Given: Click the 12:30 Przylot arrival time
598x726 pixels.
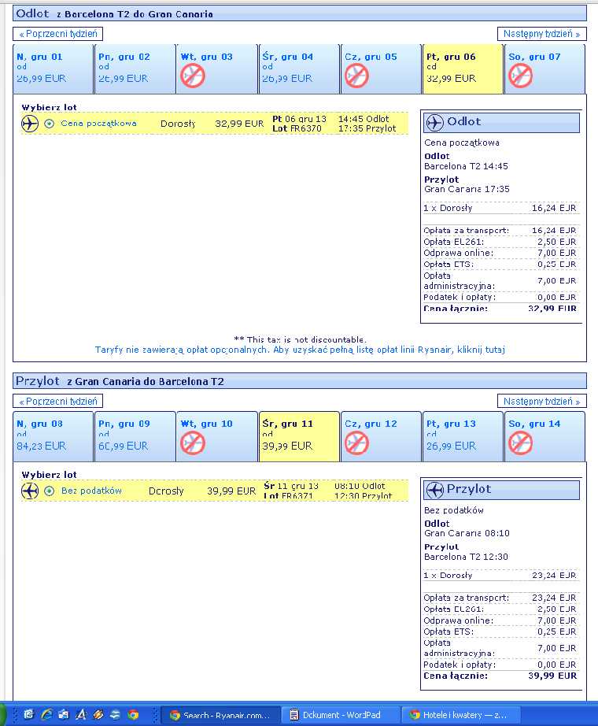Looking at the screenshot, I should point(363,496).
